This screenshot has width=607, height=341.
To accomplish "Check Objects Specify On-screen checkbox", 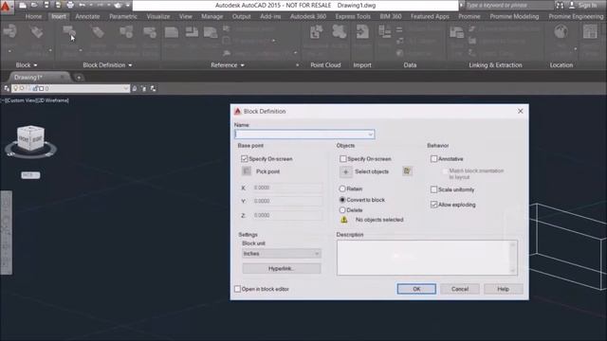I will coord(343,159).
